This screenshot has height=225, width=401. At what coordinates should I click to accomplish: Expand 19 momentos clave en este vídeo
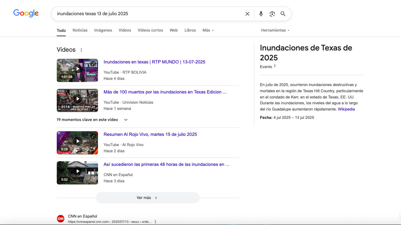pos(92,119)
